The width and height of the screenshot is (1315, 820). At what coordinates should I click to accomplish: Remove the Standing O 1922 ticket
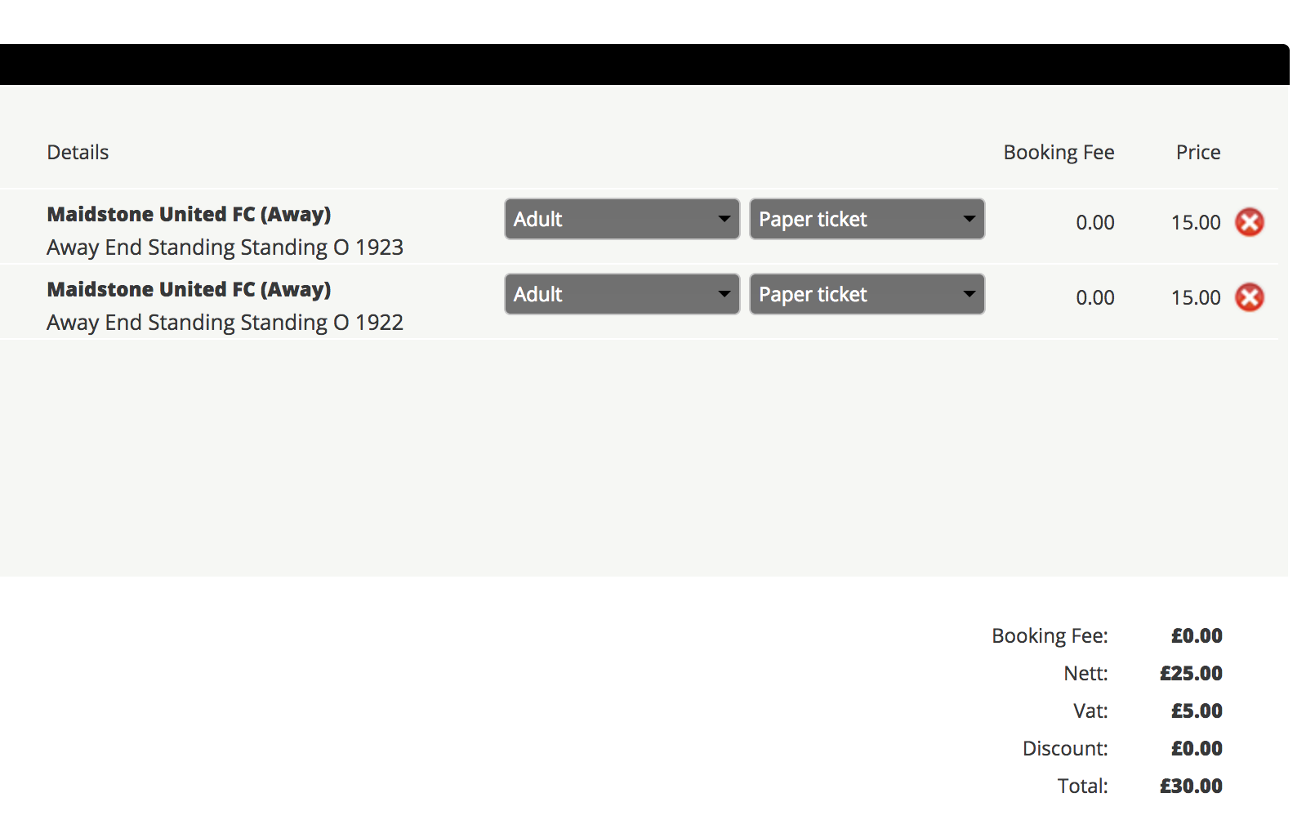[1249, 297]
